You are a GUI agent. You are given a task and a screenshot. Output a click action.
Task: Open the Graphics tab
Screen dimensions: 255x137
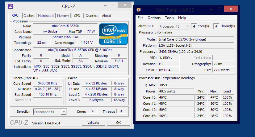[x=92, y=16]
